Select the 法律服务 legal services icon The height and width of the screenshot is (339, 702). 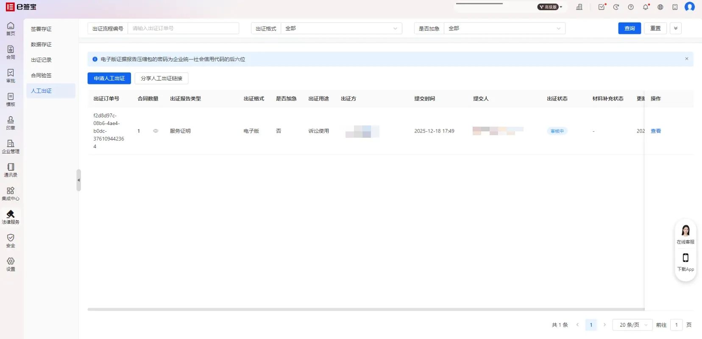coord(11,217)
